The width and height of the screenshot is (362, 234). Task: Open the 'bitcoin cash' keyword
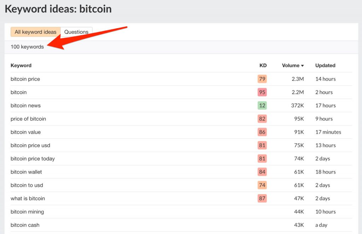click(25, 225)
